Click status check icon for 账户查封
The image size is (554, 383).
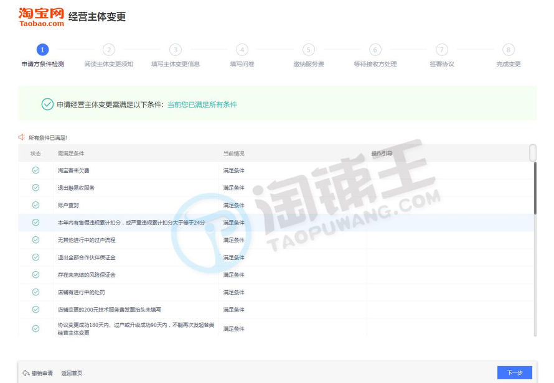[35, 205]
